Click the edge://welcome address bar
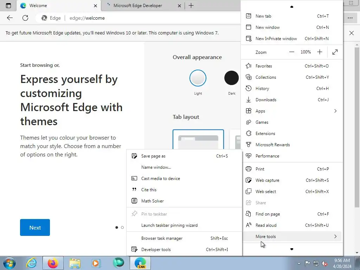 [x=138, y=18]
